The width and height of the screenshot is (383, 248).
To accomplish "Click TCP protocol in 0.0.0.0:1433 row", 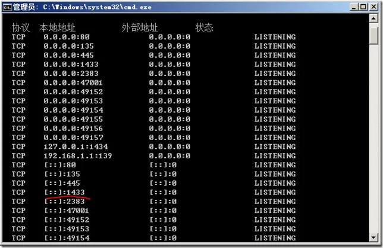I will [18, 64].
